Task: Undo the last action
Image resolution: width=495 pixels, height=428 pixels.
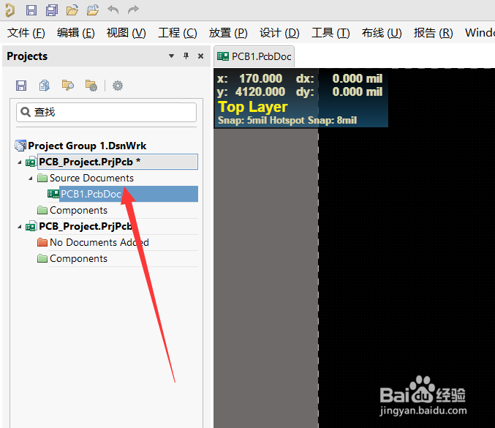Action: point(113,10)
